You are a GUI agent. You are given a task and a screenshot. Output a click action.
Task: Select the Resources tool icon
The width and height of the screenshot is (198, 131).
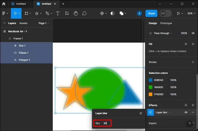tap(67, 13)
